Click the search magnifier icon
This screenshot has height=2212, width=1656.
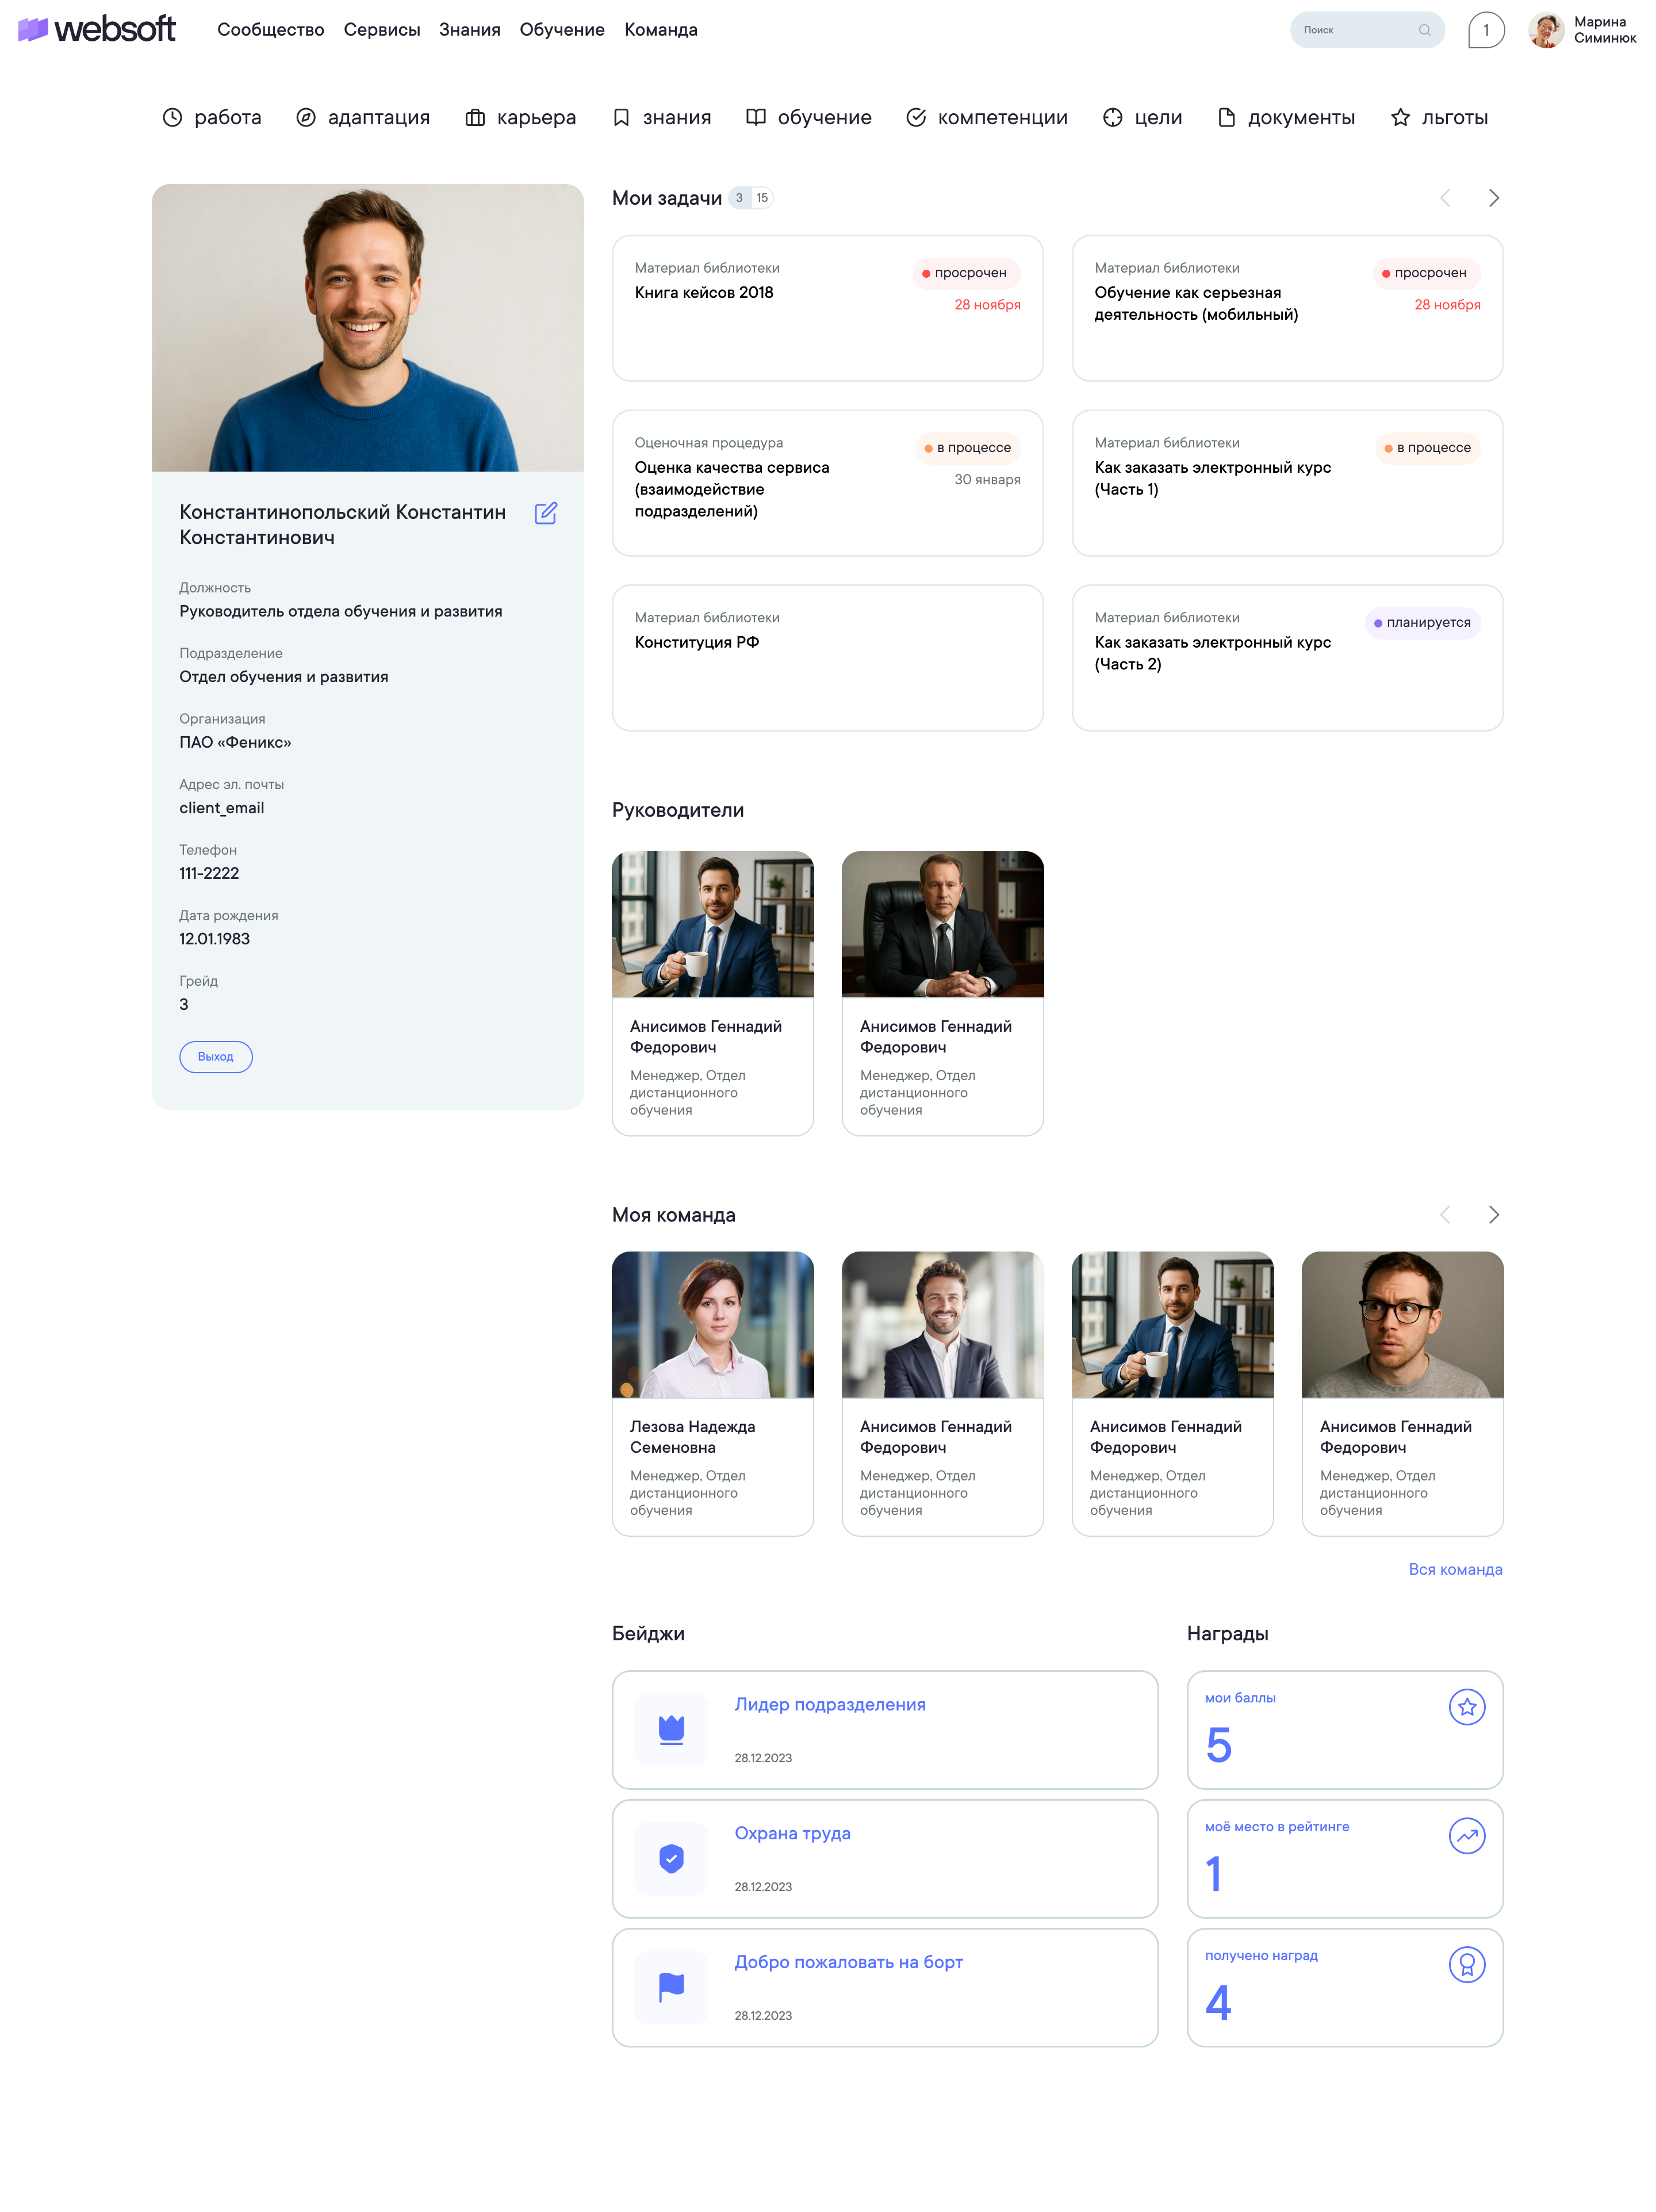coord(1424,30)
